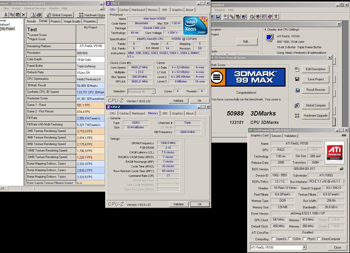Click the BIOS Version 009.004.001.017 field
The height and width of the screenshot is (253, 350).
[304, 169]
